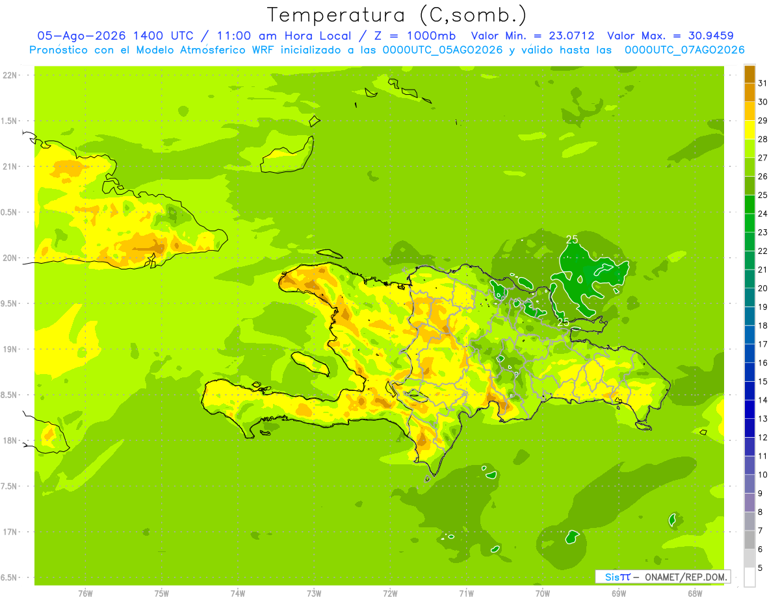Click the 69W longitude axis label
Screen dimensions: 780x602
click(x=619, y=593)
